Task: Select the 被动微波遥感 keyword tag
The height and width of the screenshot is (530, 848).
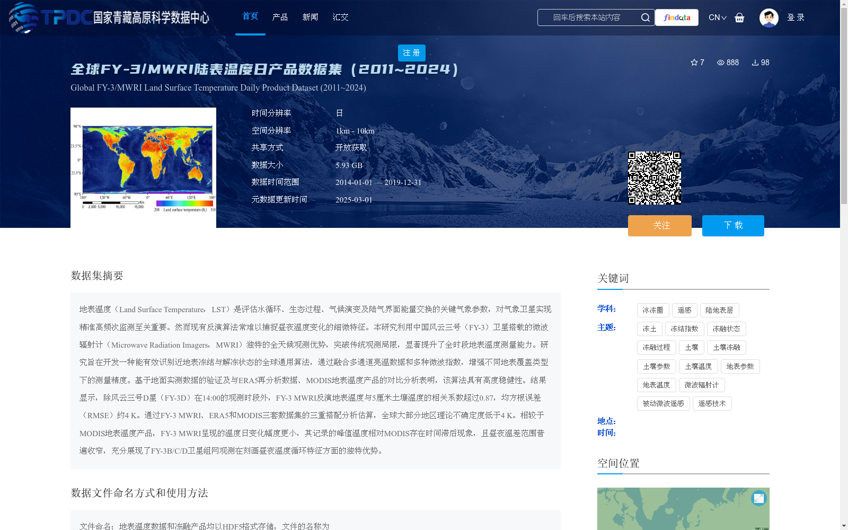Action: (664, 403)
